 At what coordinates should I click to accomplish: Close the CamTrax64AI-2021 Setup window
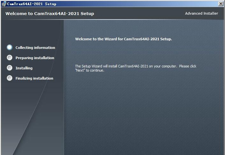221,4
